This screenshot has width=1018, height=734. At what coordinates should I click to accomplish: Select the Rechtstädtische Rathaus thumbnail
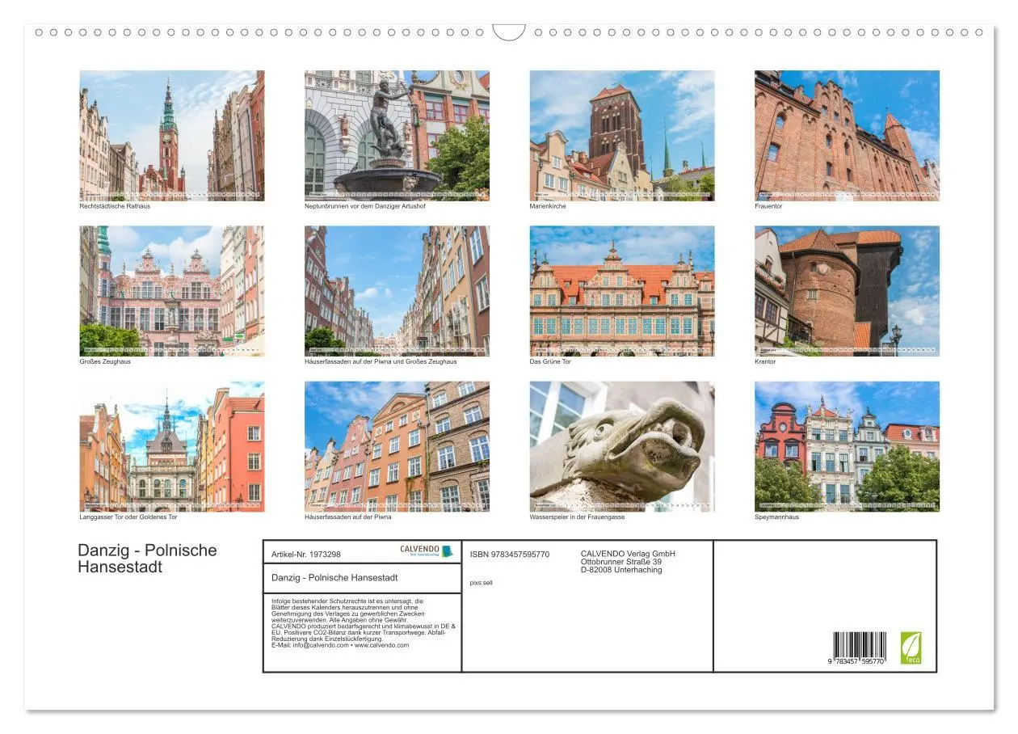(x=171, y=134)
